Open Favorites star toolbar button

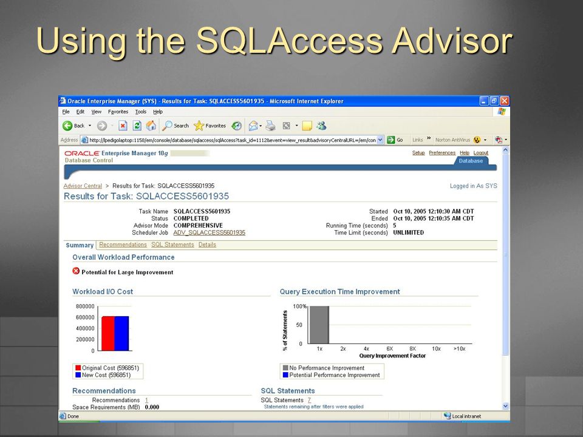(210, 126)
